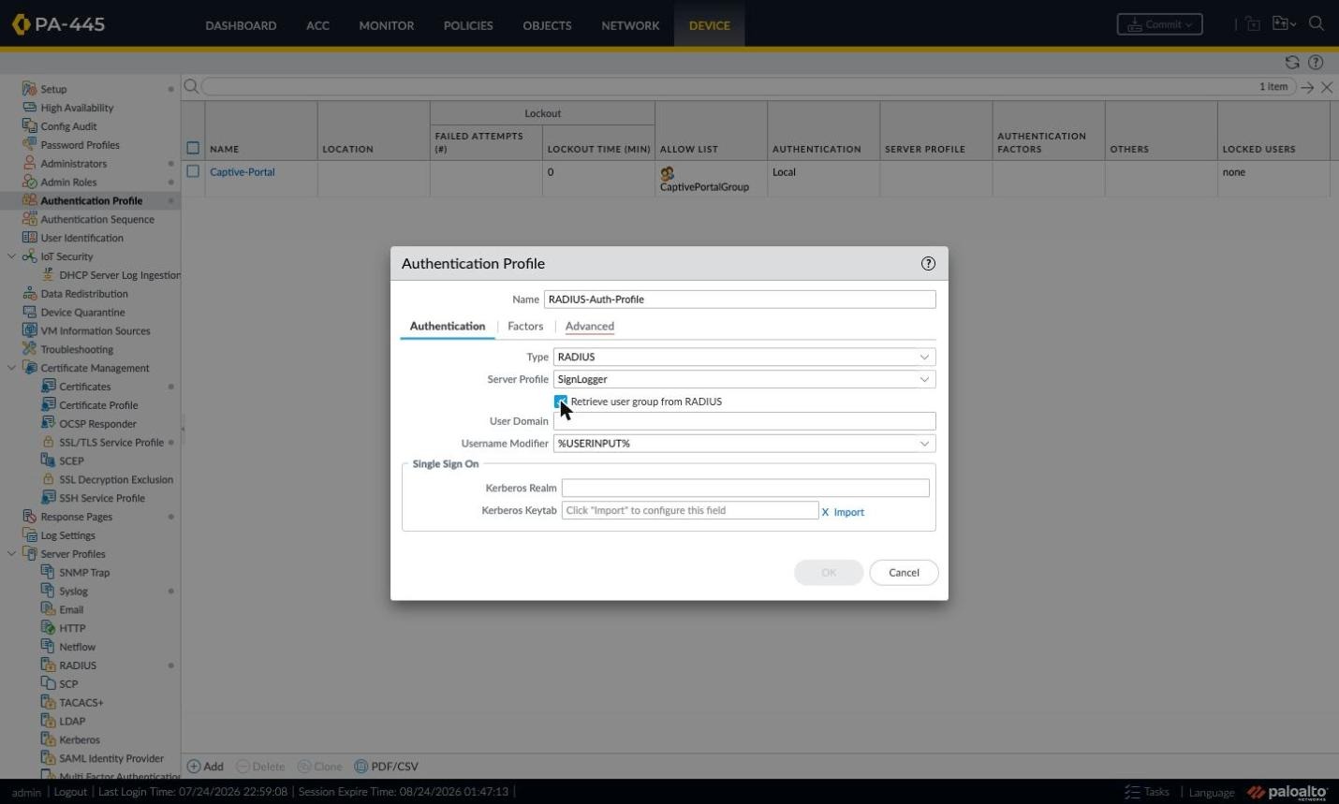Toggle the select-all checkbox in table header
Viewport: 1339px width, 804px height.
tap(193, 148)
